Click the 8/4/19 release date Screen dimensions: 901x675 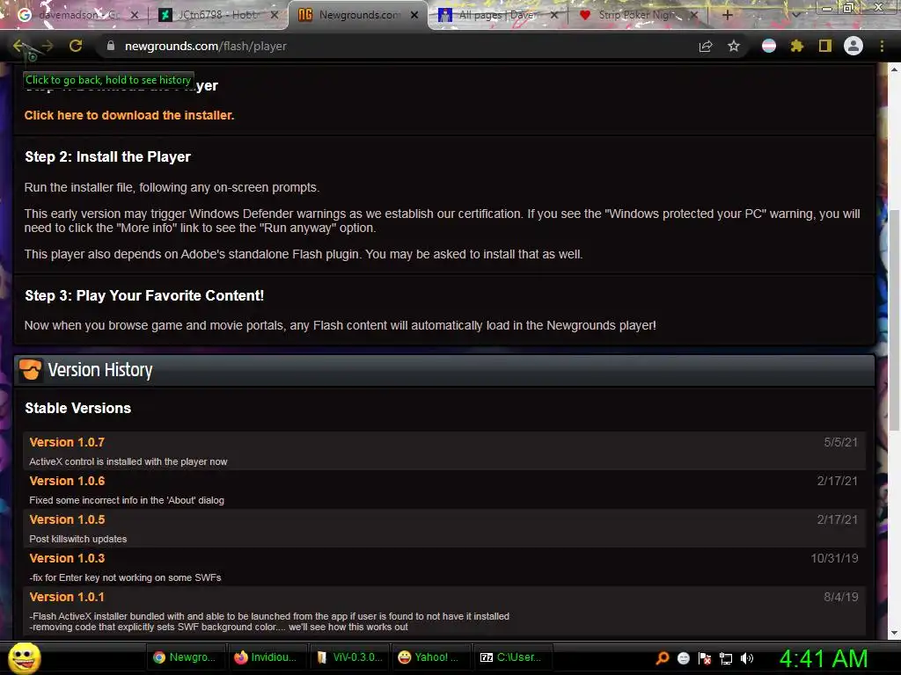(x=840, y=597)
